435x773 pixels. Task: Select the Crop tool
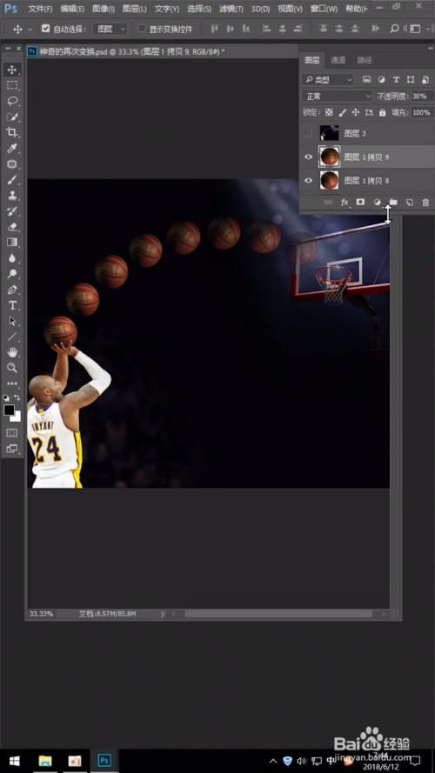[12, 132]
